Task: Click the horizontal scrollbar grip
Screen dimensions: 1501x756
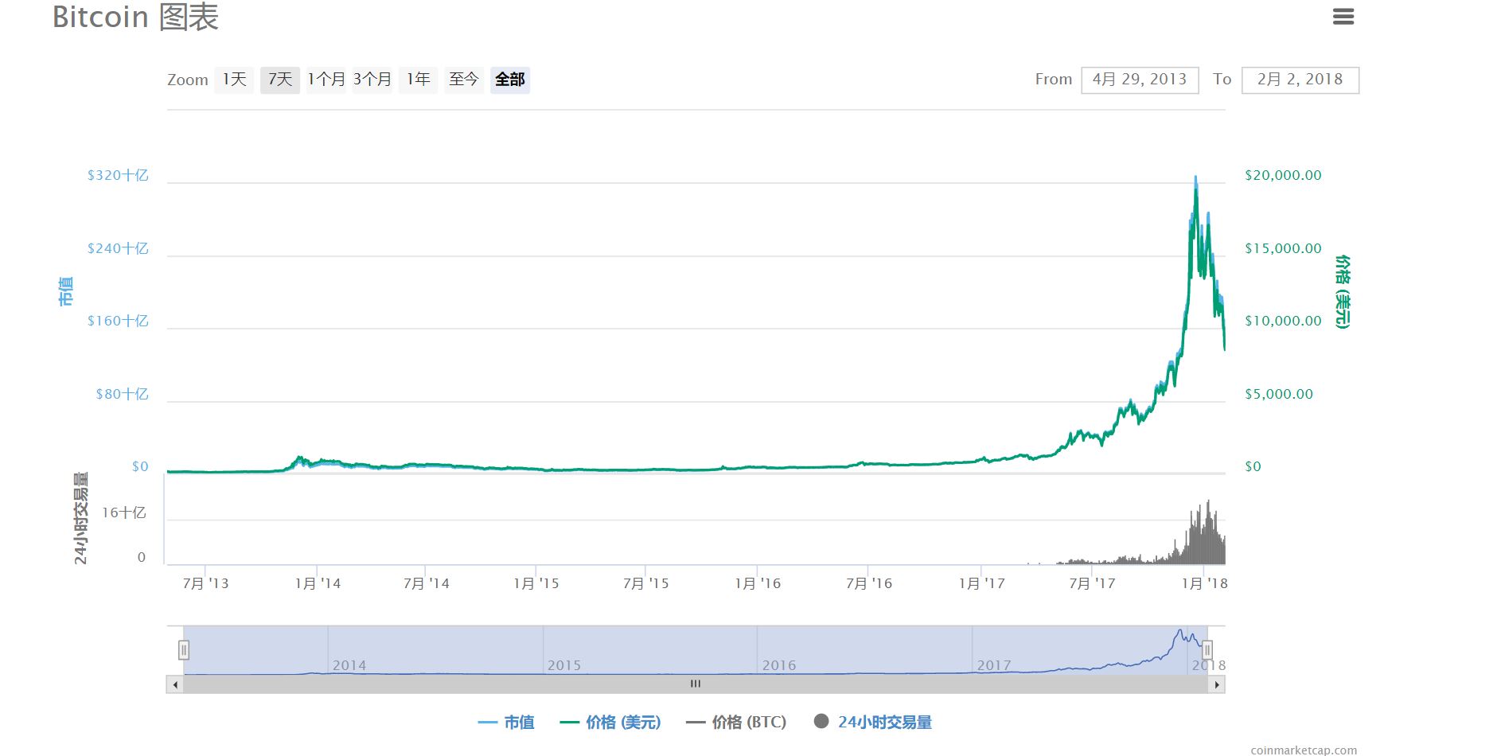Action: point(696,684)
